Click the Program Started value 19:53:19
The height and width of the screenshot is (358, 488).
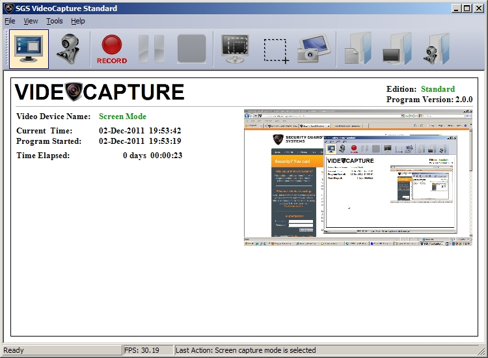[165, 141]
